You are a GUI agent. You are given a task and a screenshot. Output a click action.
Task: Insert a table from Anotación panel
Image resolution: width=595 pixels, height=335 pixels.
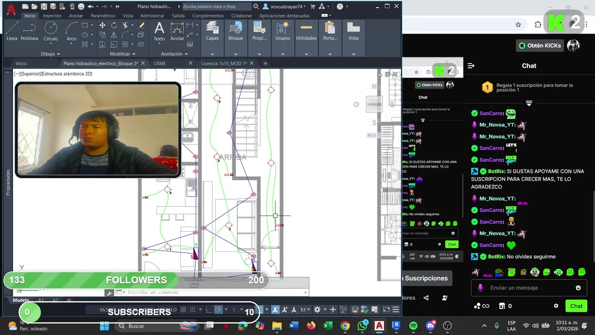point(190,45)
